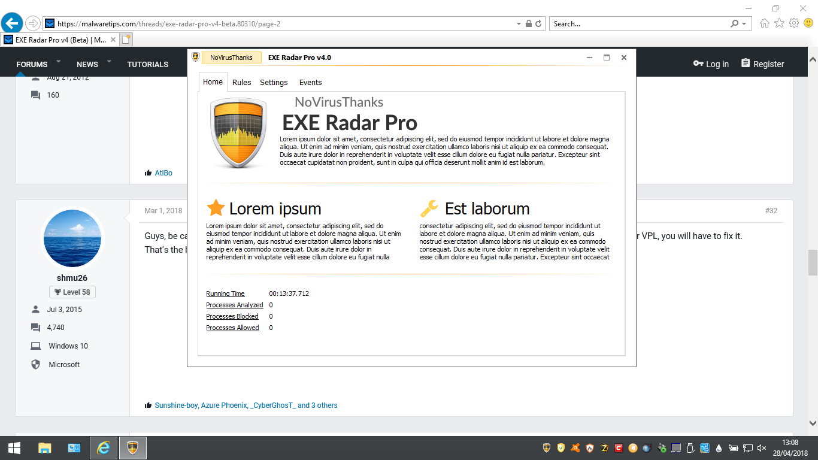
Task: Minimize the EXE Radar Pro window
Action: [590, 57]
